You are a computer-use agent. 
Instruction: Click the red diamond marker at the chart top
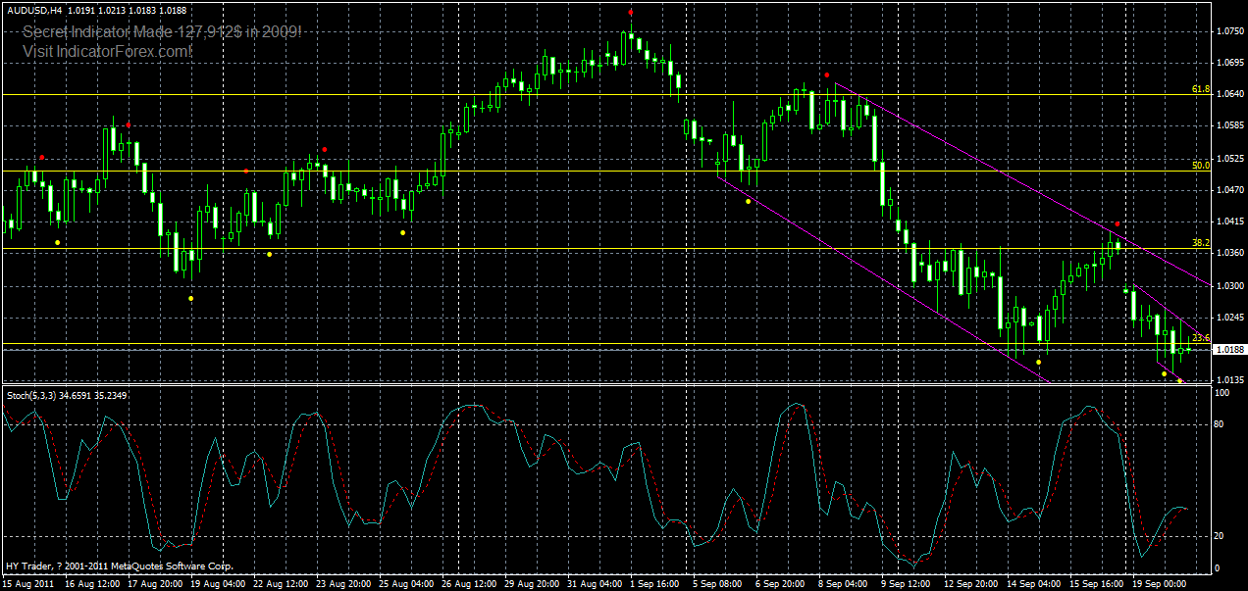pyautogui.click(x=630, y=13)
